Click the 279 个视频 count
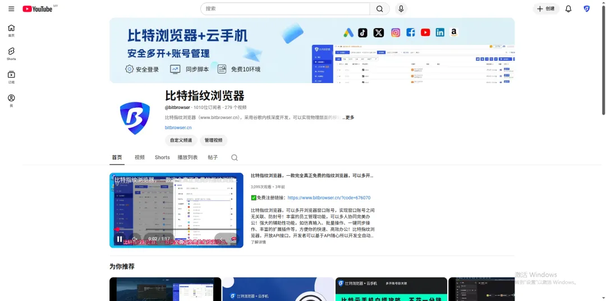 (x=235, y=108)
